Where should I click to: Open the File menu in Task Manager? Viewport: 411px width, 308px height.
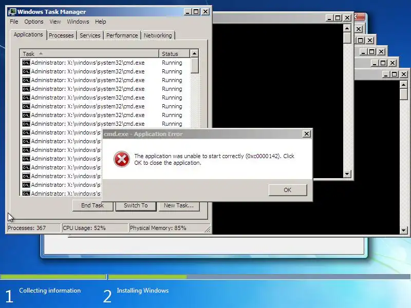click(x=14, y=22)
